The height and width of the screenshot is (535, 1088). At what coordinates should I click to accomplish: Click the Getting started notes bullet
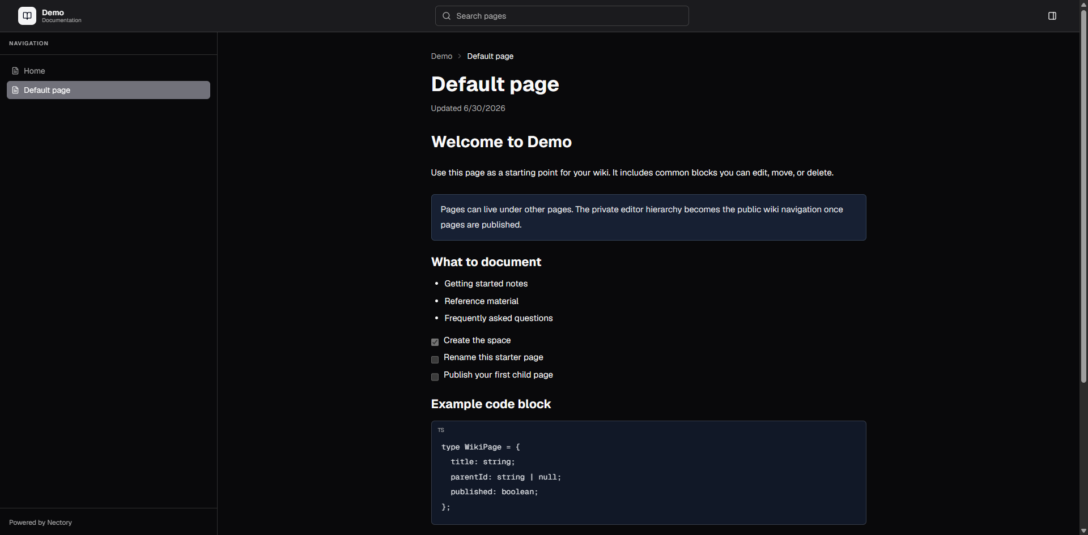point(486,284)
